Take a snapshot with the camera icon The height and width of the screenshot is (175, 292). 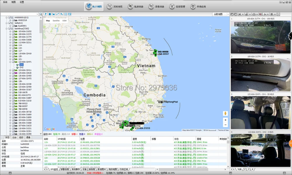[254, 14]
